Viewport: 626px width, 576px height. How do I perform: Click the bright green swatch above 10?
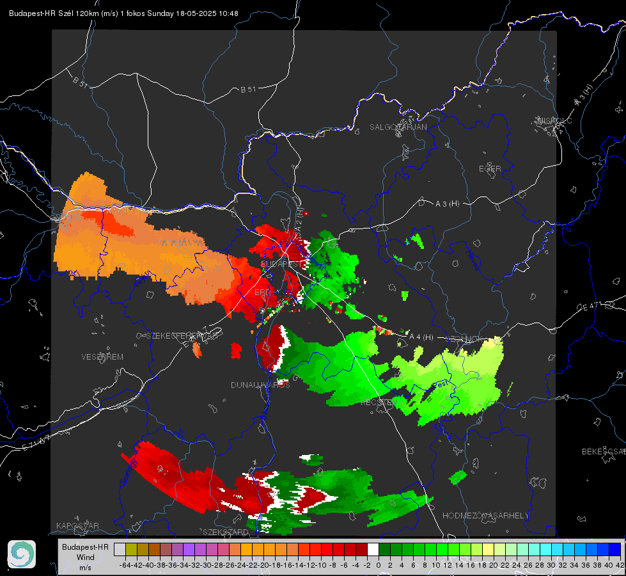[x=442, y=549]
